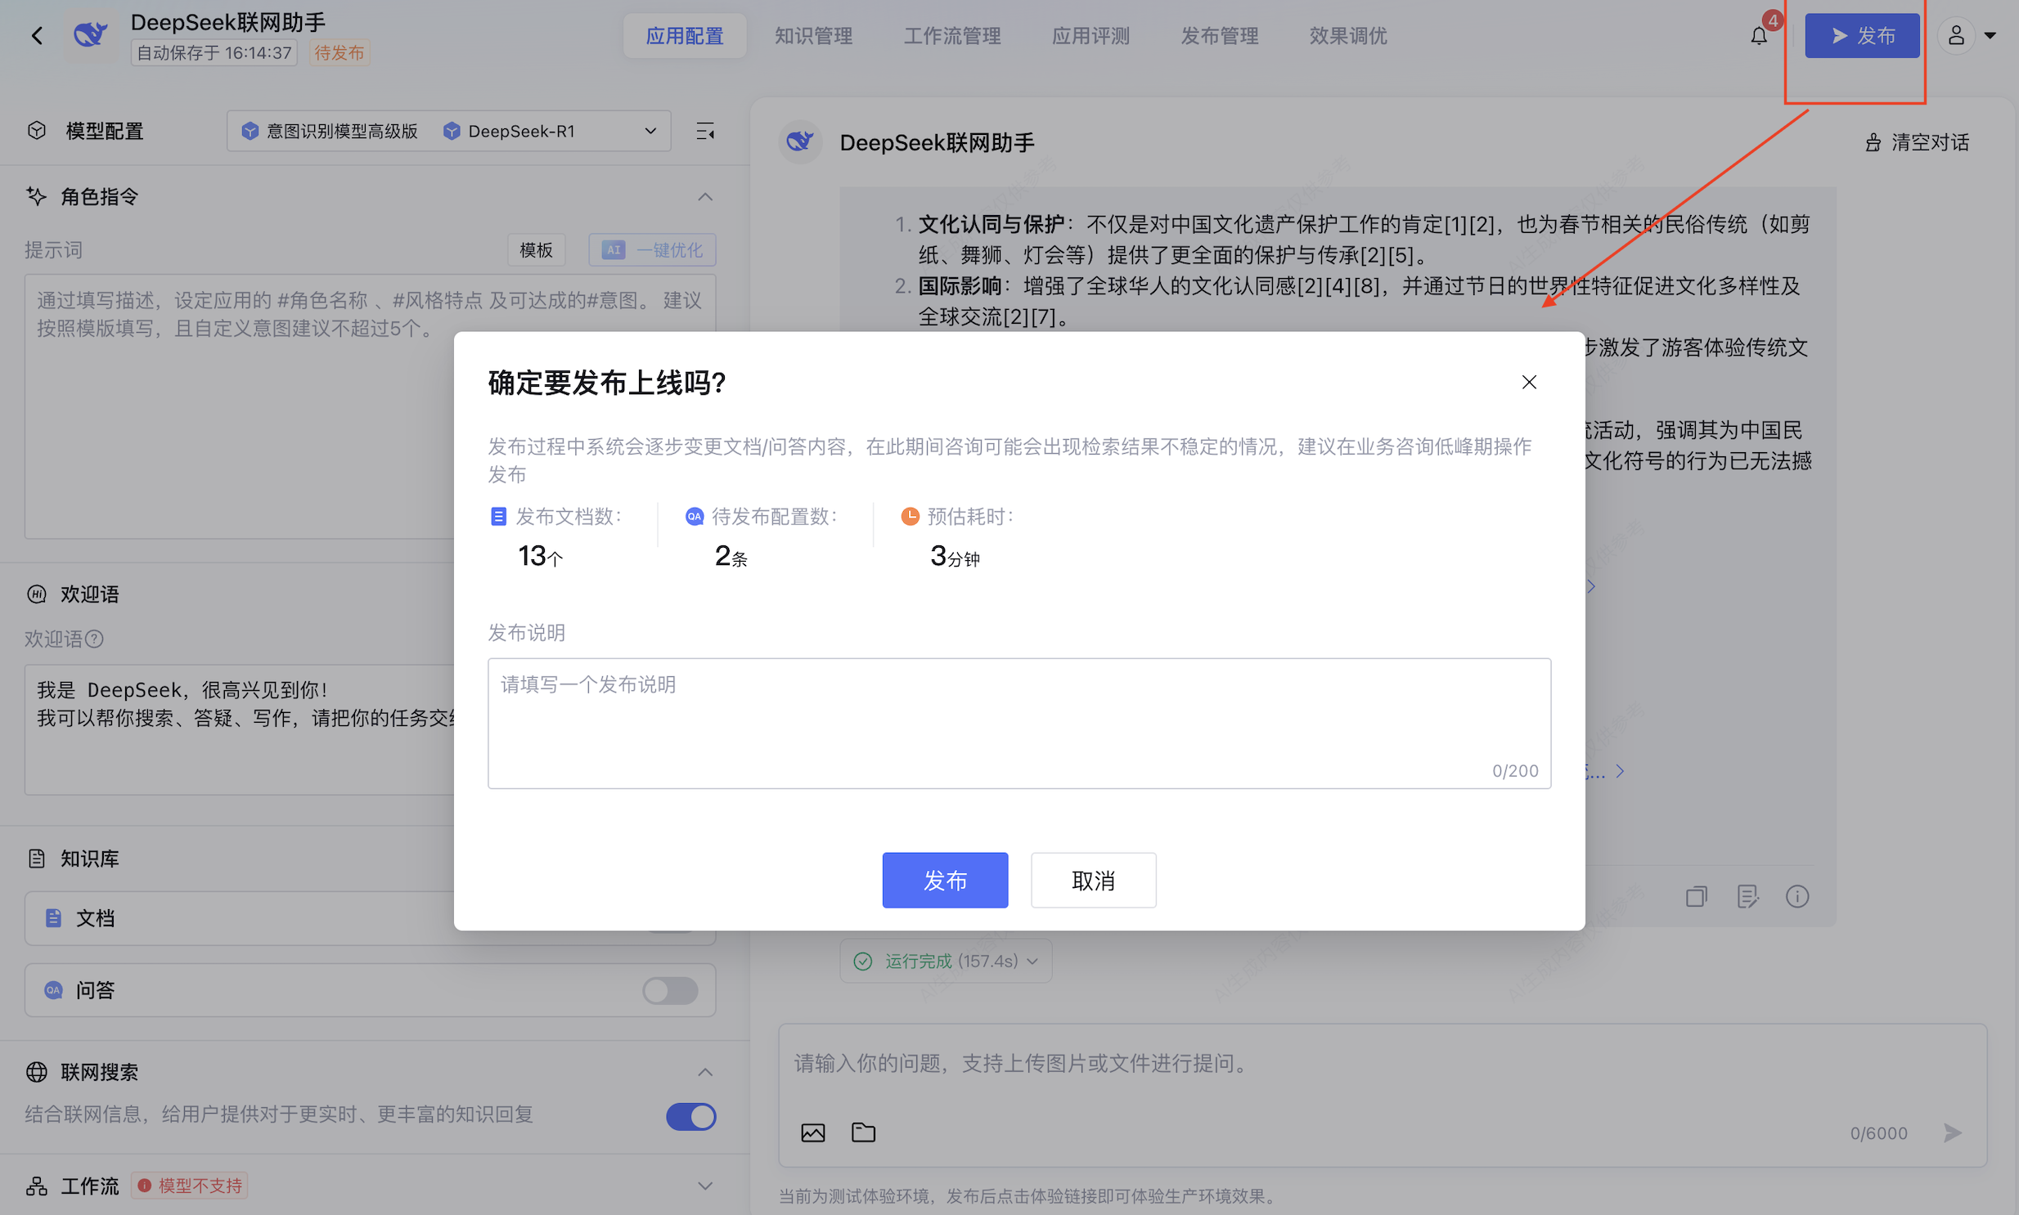Open the notification bell with badge

pos(1759,35)
